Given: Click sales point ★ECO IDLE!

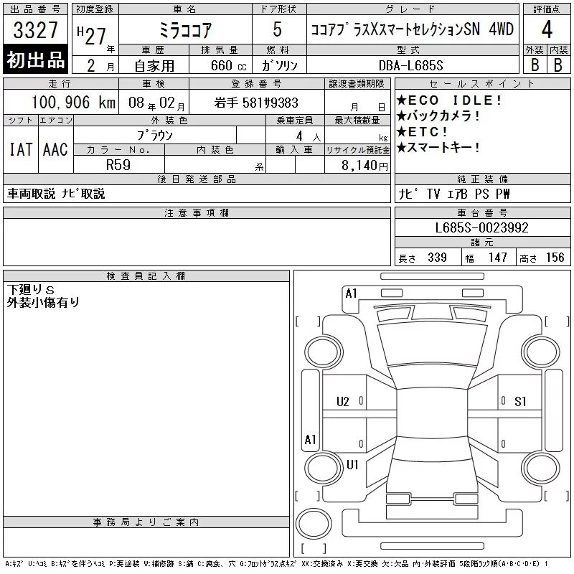Looking at the screenshot, I should (449, 100).
